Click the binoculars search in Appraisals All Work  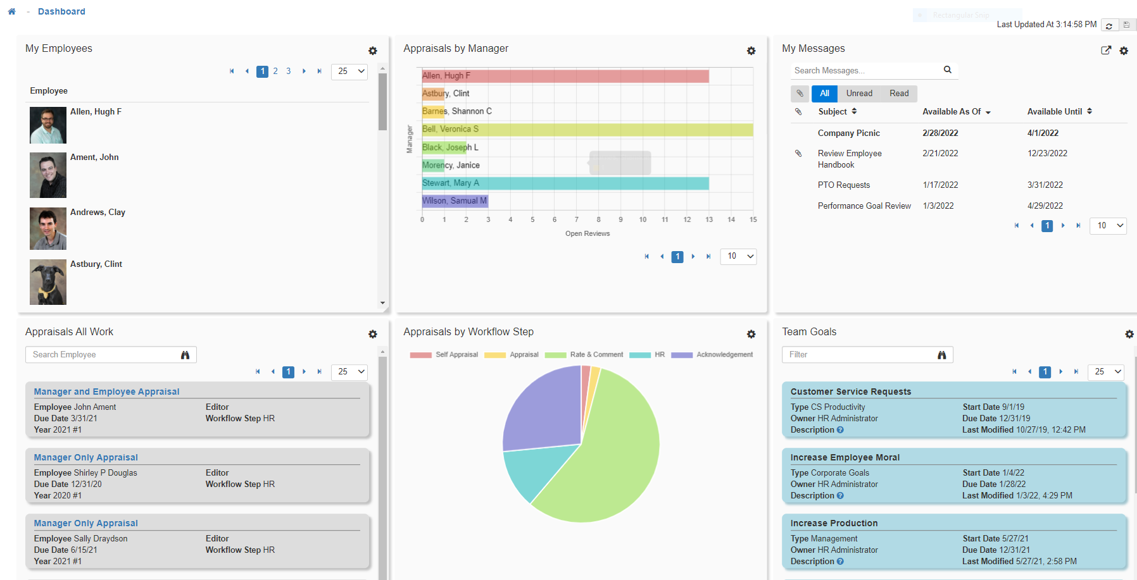coord(185,355)
